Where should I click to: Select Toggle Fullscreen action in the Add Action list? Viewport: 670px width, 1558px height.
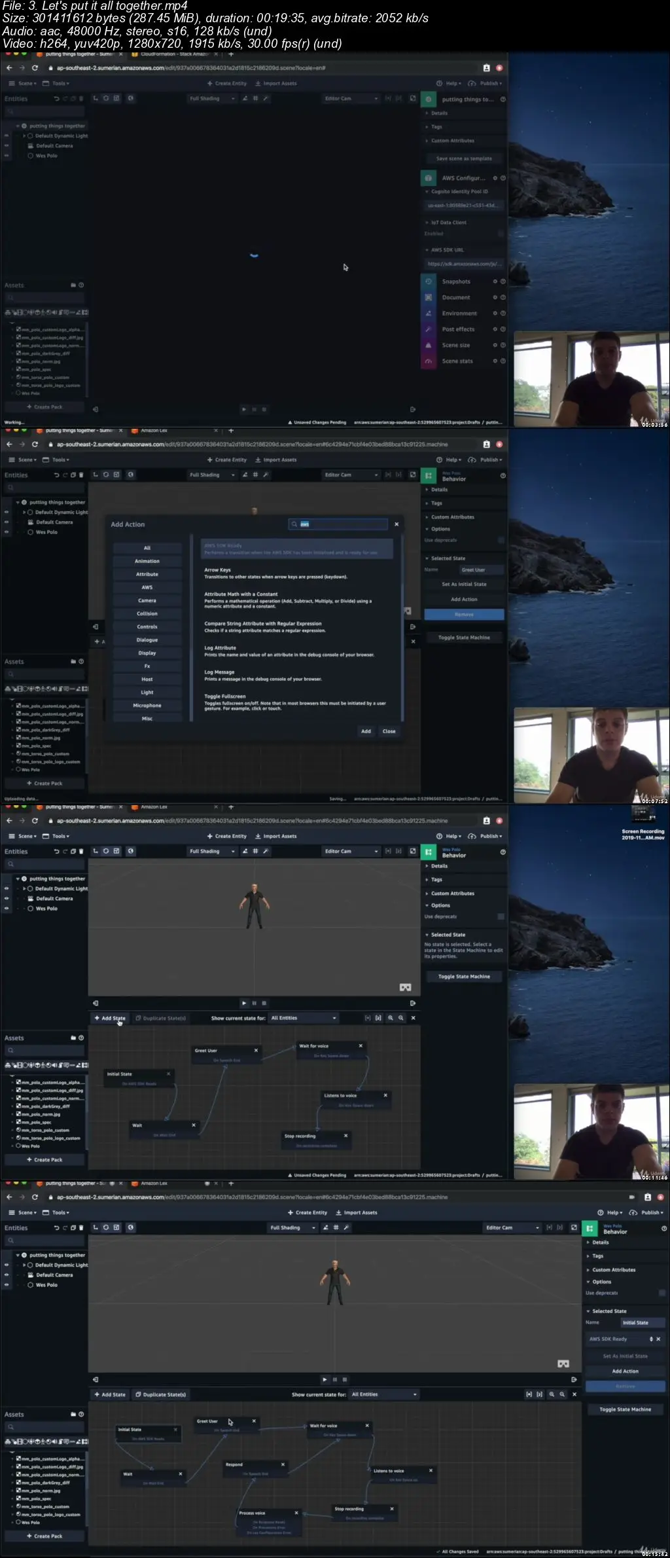[296, 702]
